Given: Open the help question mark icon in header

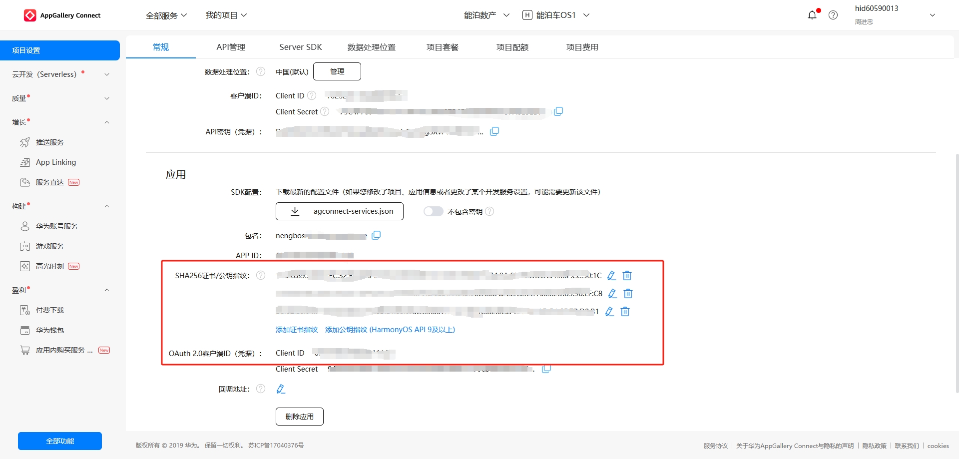Looking at the screenshot, I should pos(833,15).
